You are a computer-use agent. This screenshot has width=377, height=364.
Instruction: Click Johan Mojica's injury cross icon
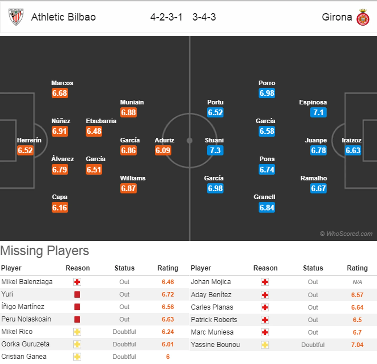265,282
